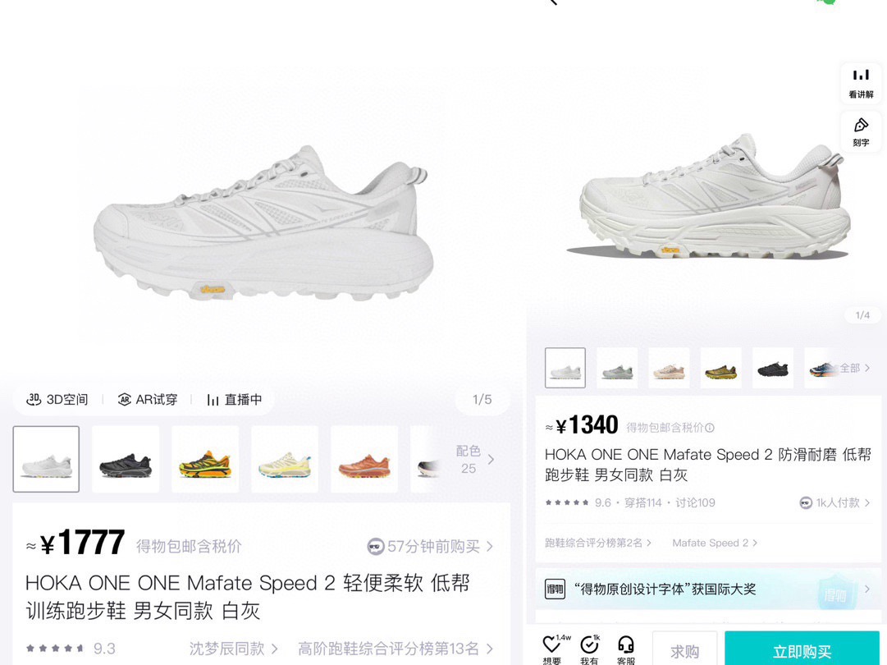Image resolution: width=887 pixels, height=665 pixels.
Task: Launch AR试穿 try-on feature
Action: click(147, 400)
